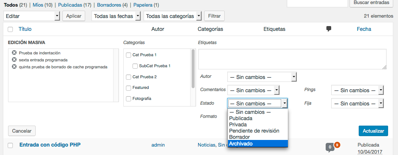
Task: Open the 'Todas las categorías' filter dropdown
Action: [173, 16]
